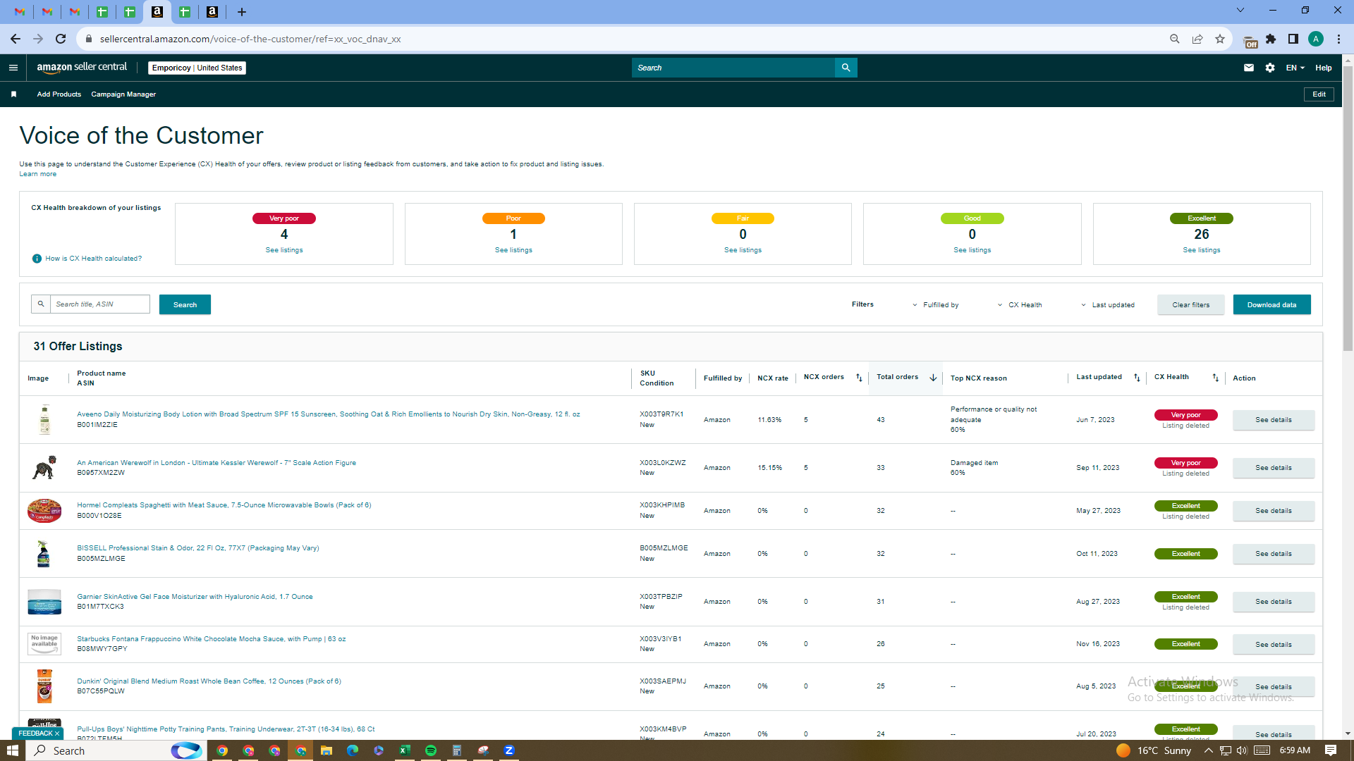Click the Garnier SkinActive product thumbnail
Image resolution: width=1354 pixels, height=761 pixels.
pyautogui.click(x=44, y=602)
